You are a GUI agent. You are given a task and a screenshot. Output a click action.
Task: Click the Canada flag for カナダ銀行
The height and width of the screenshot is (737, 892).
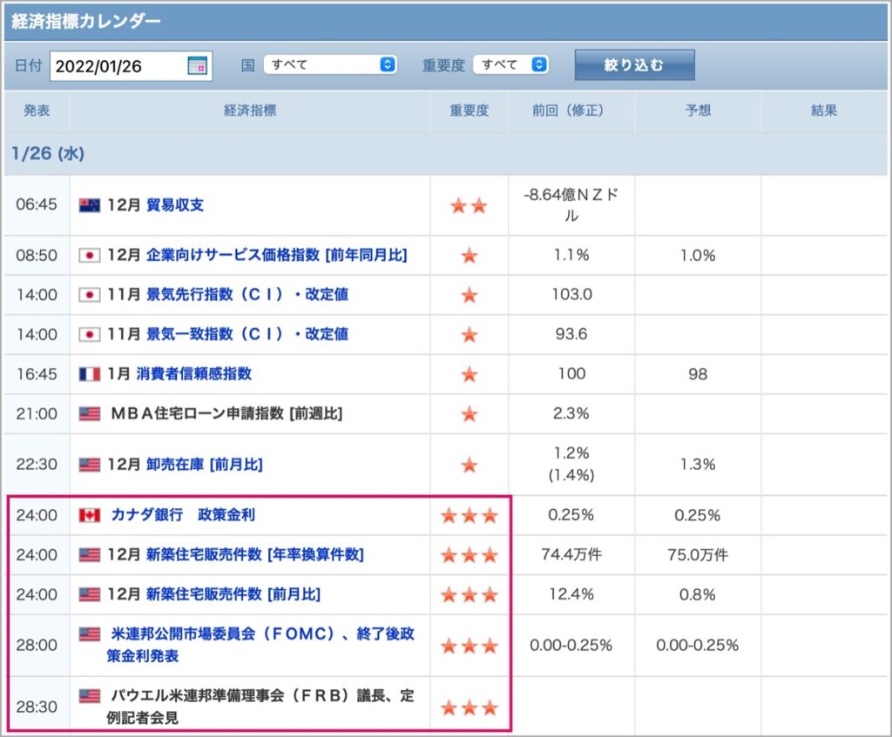(x=90, y=515)
